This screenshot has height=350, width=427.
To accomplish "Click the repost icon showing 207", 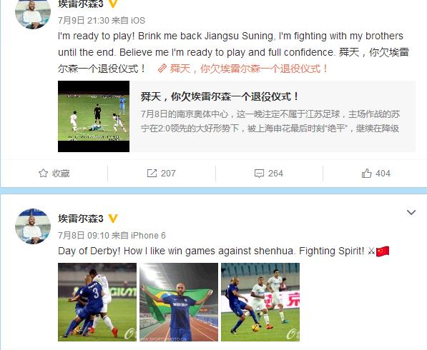I will pos(152,174).
